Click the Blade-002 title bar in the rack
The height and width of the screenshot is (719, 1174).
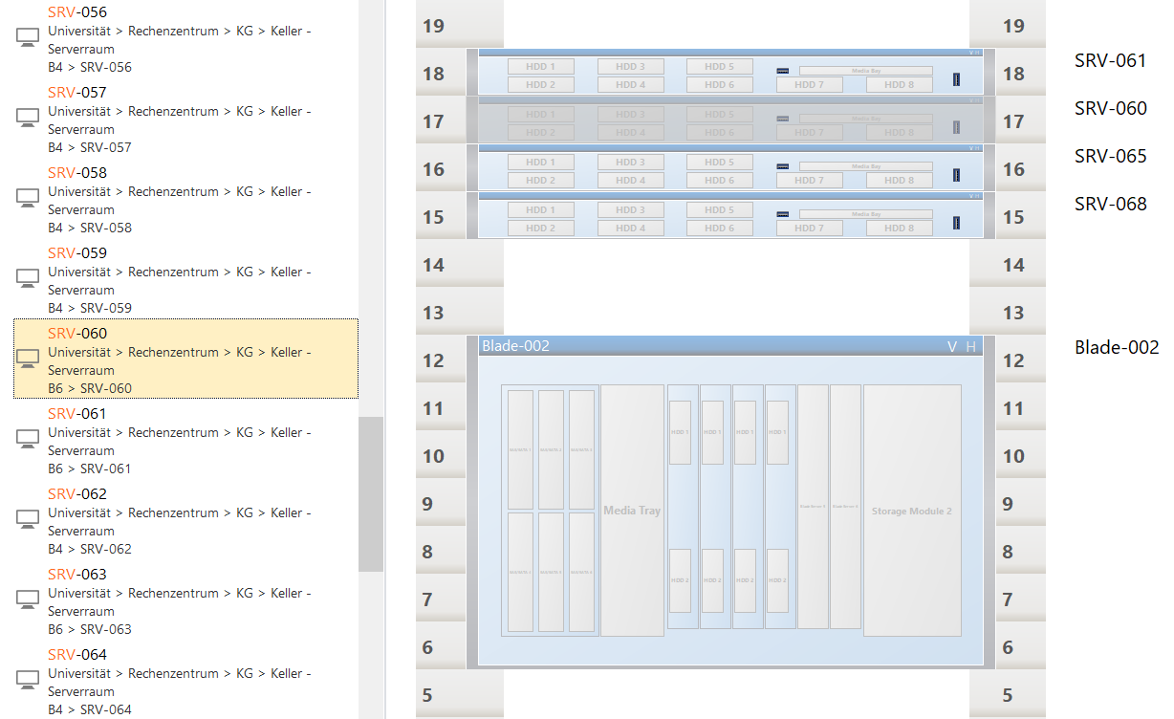click(707, 346)
